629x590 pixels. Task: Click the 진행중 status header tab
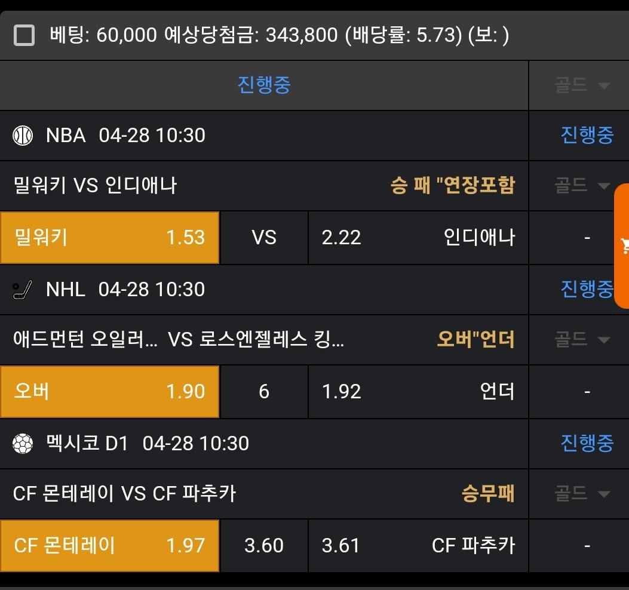pyautogui.click(x=264, y=85)
